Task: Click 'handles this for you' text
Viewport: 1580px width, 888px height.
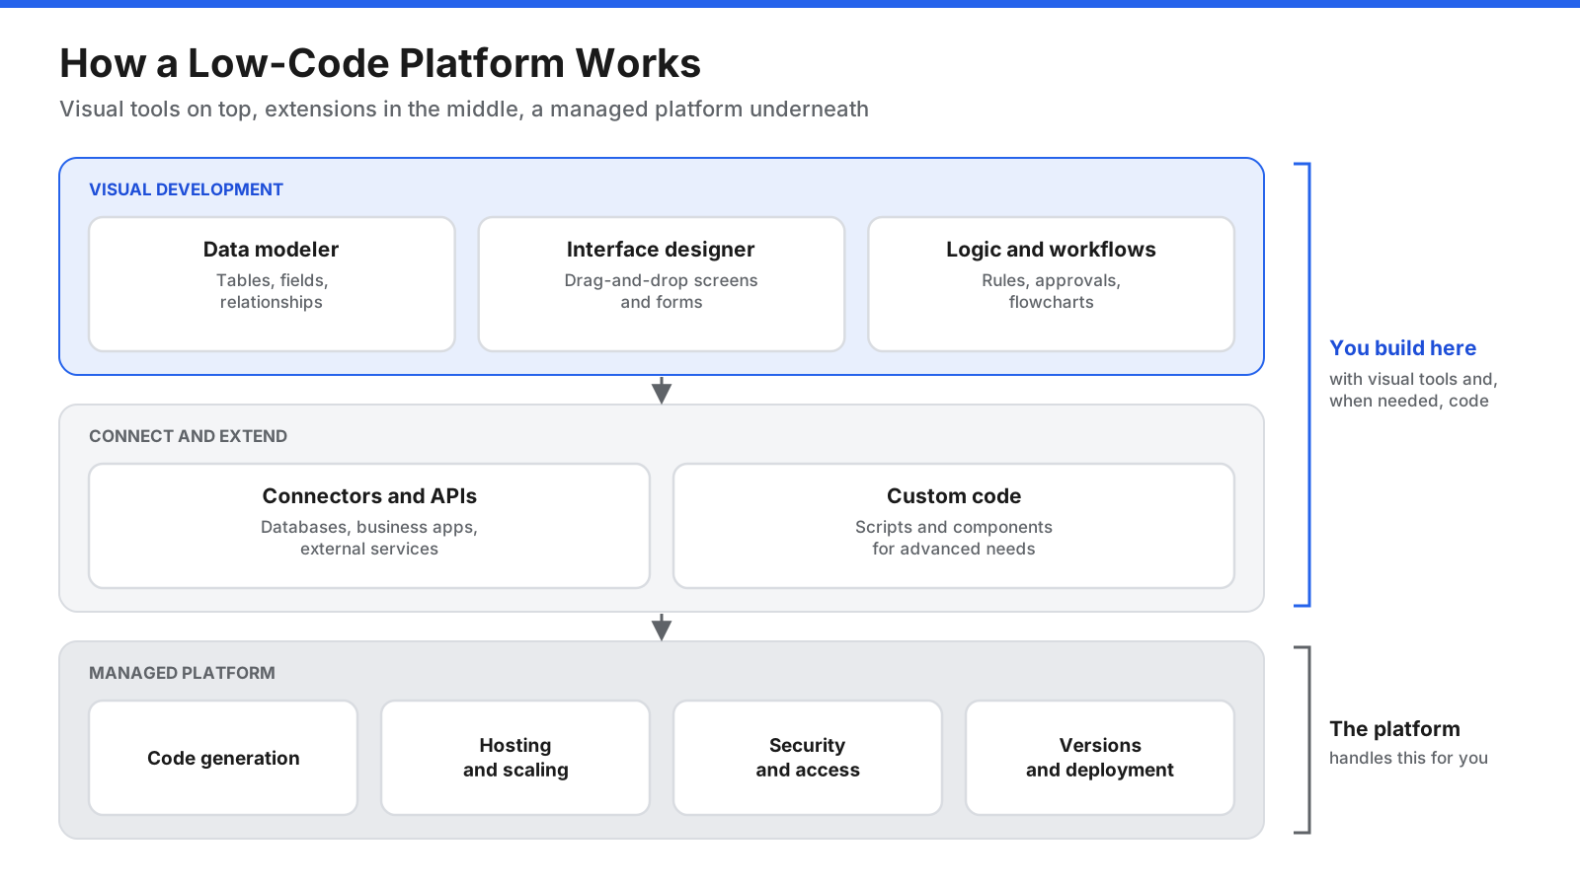Action: click(x=1408, y=758)
